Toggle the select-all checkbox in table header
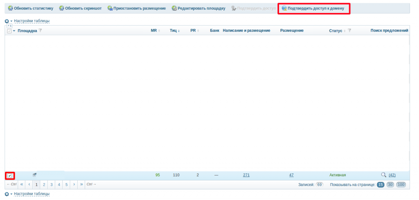This screenshot has height=200, width=419. (x=9, y=31)
